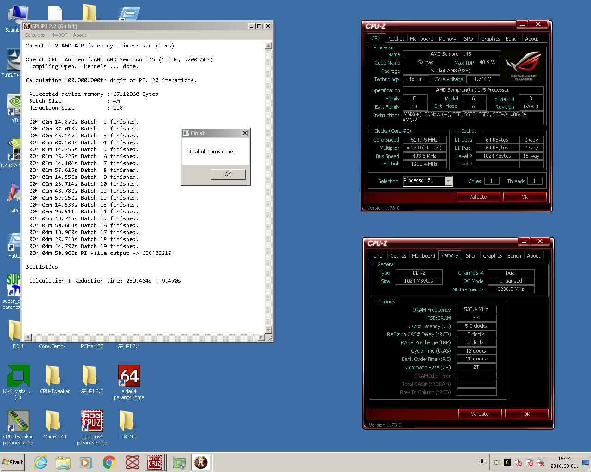This screenshot has width=591, height=472.
Task: Click OK in the upper CPU-Z window
Action: coord(525,197)
